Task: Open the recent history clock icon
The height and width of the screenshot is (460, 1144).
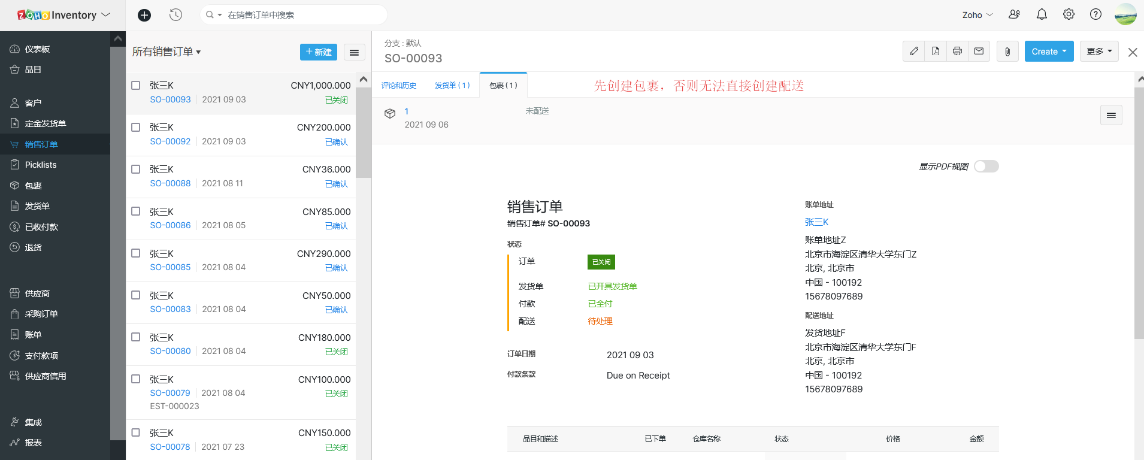Action: tap(175, 15)
